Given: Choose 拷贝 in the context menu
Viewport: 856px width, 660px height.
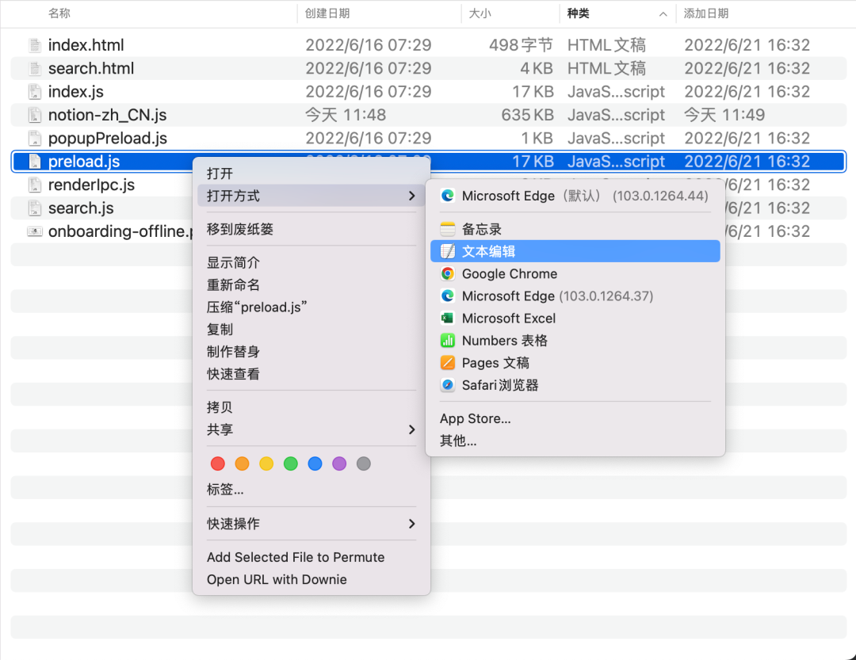Looking at the screenshot, I should [x=220, y=407].
